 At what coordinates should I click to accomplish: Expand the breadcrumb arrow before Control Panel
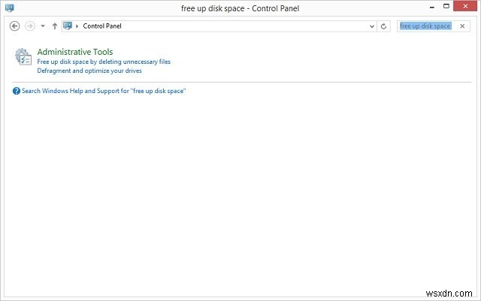77,26
